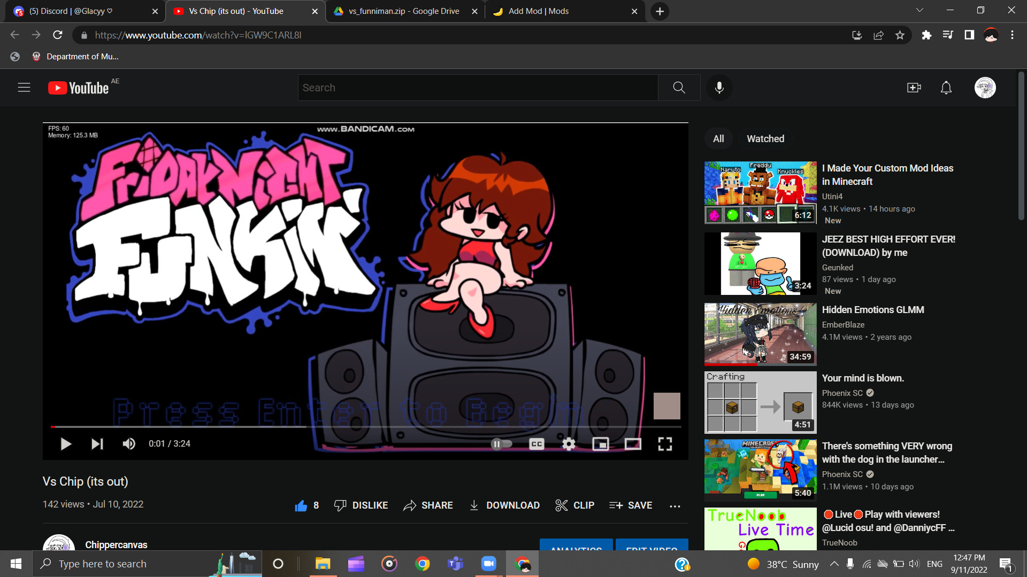The width and height of the screenshot is (1027, 577).
Task: Show hidden icons in system tray
Action: tap(834, 564)
